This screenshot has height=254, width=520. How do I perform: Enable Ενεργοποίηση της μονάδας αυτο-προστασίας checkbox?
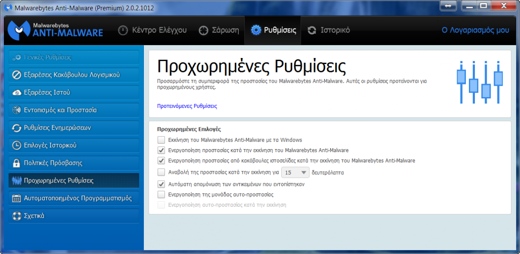(x=161, y=195)
